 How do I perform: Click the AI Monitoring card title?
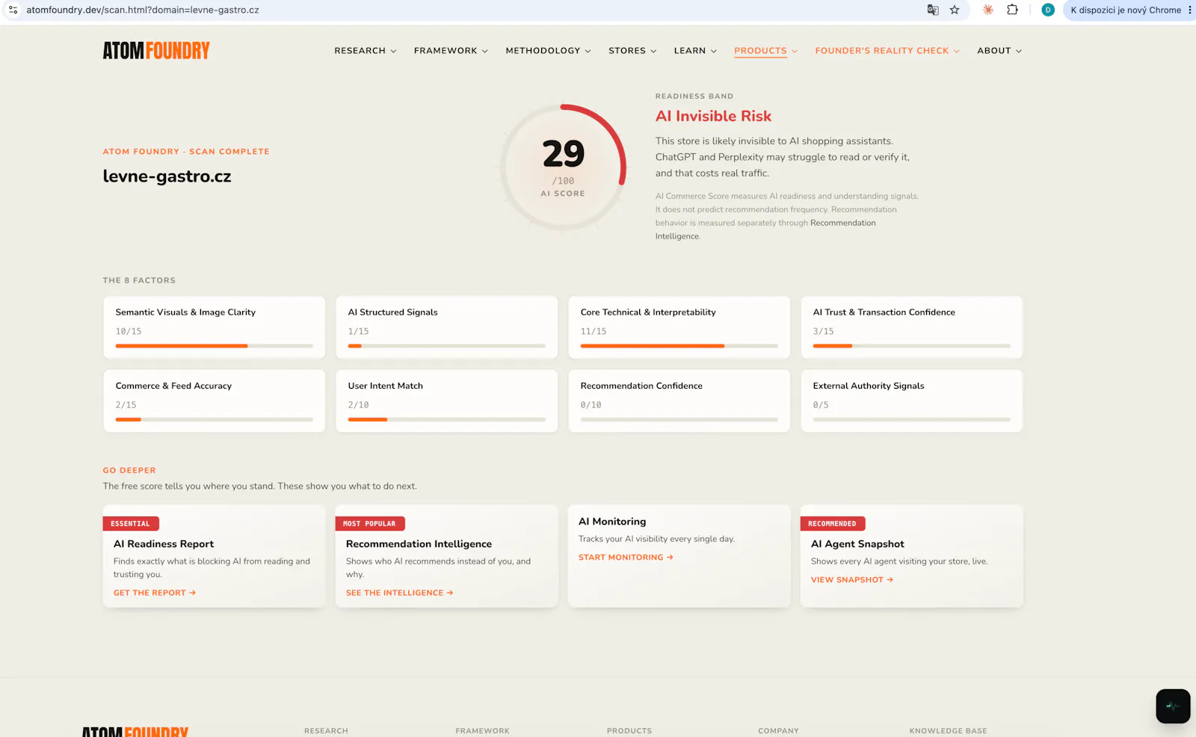coord(612,522)
